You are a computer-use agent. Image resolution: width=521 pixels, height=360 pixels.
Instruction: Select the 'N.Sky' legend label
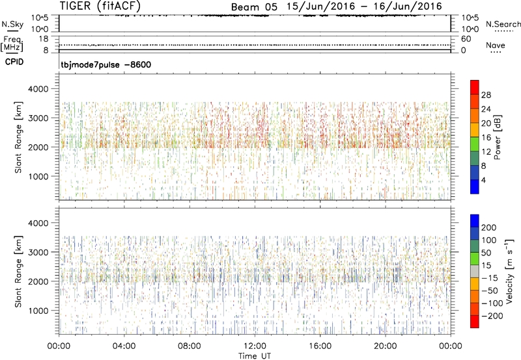point(12,24)
